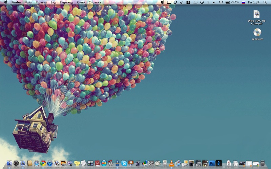Open Stickies yellow notes icon

click(77, 163)
